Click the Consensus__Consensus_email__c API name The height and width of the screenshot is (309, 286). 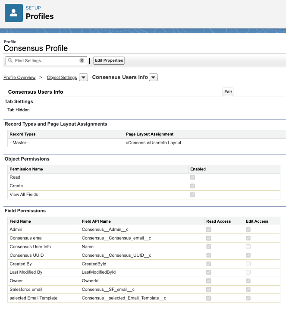coord(116,238)
